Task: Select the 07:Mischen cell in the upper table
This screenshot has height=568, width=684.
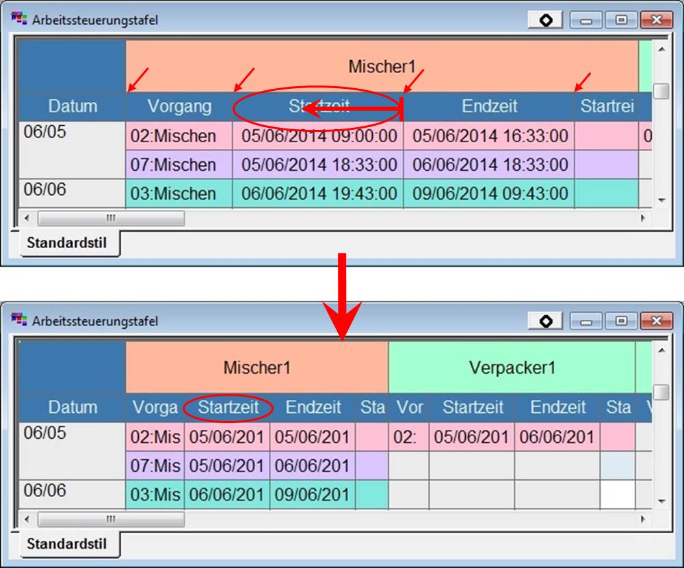Action: click(x=173, y=165)
